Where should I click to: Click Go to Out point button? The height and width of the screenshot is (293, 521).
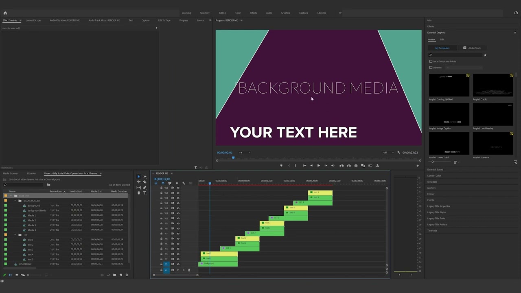tap(333, 166)
